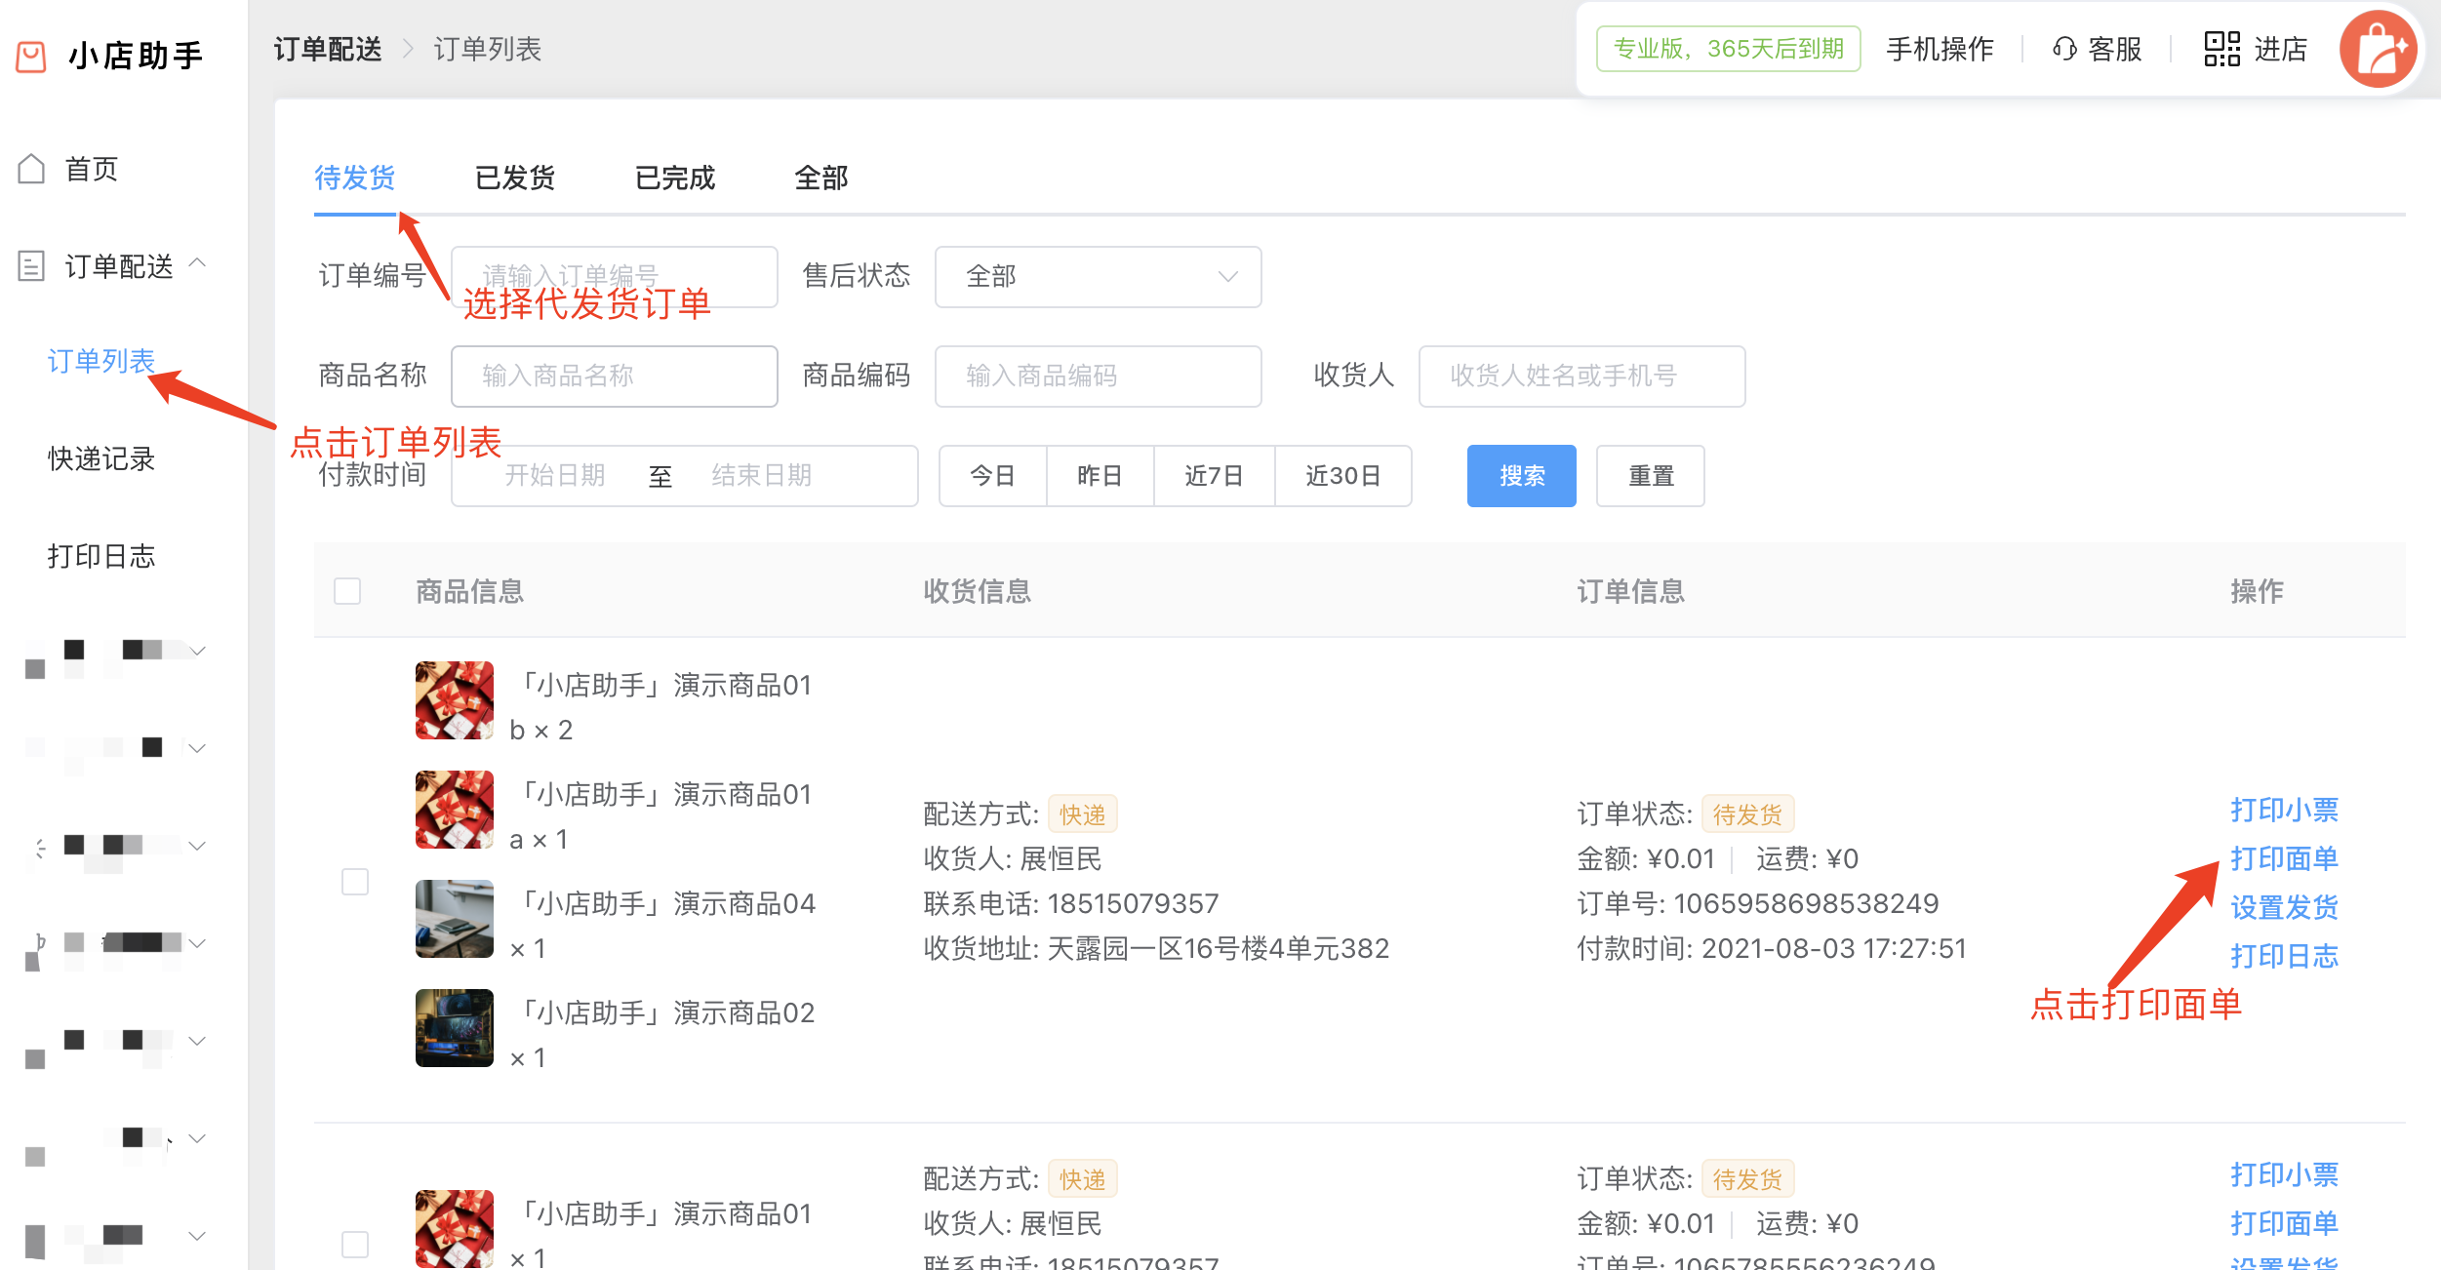Click 打印日志 link for order 1065958698538249
This screenshot has height=1270, width=2441.
(2284, 957)
